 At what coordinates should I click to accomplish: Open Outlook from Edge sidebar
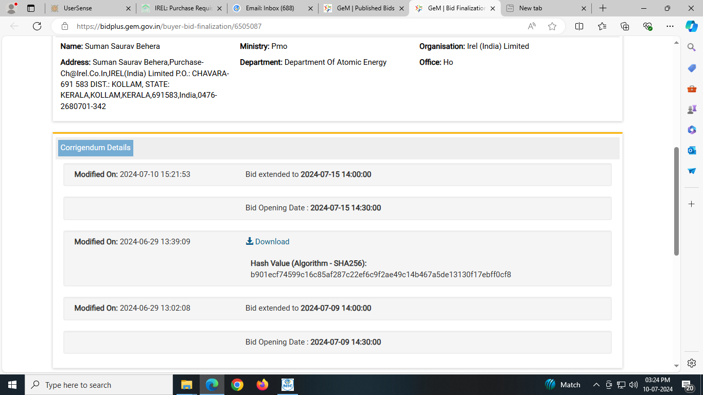pyautogui.click(x=692, y=150)
